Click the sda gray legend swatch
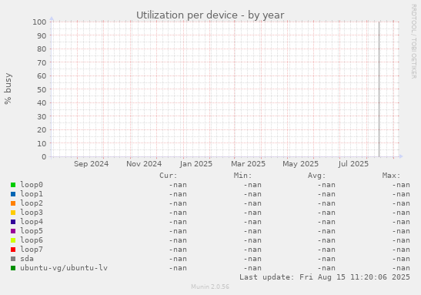 coord(13,259)
